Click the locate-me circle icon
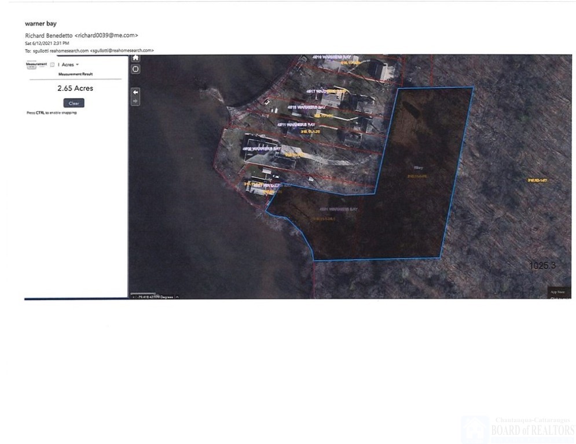 (135, 69)
